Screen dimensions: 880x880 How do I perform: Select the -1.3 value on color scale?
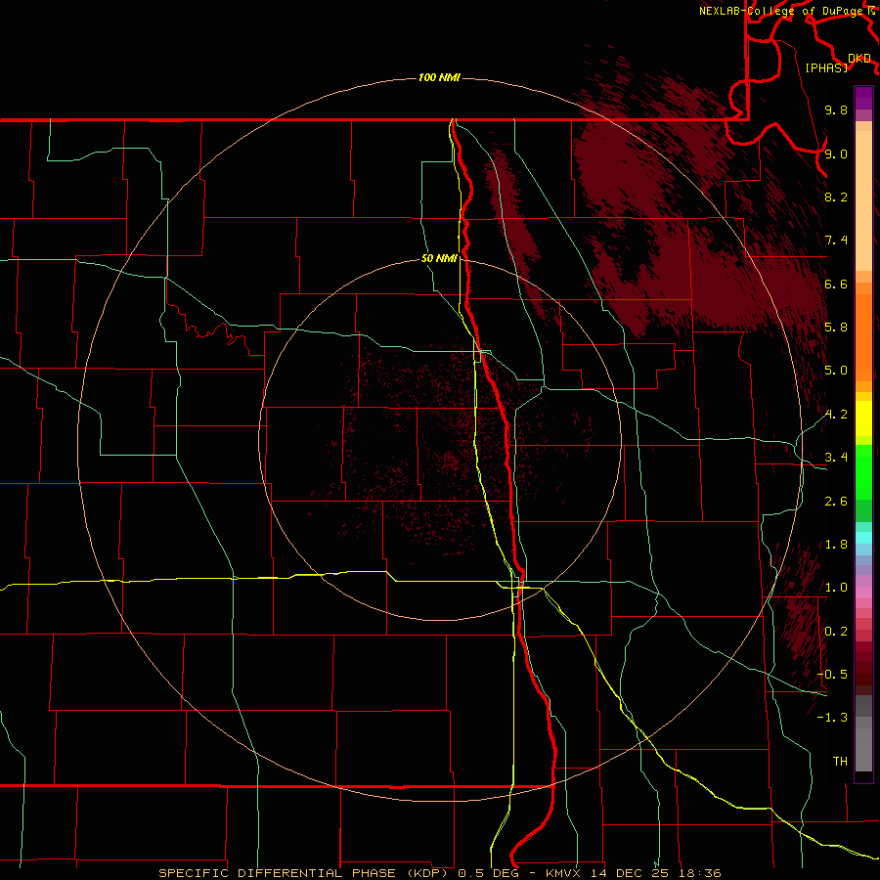tap(832, 718)
